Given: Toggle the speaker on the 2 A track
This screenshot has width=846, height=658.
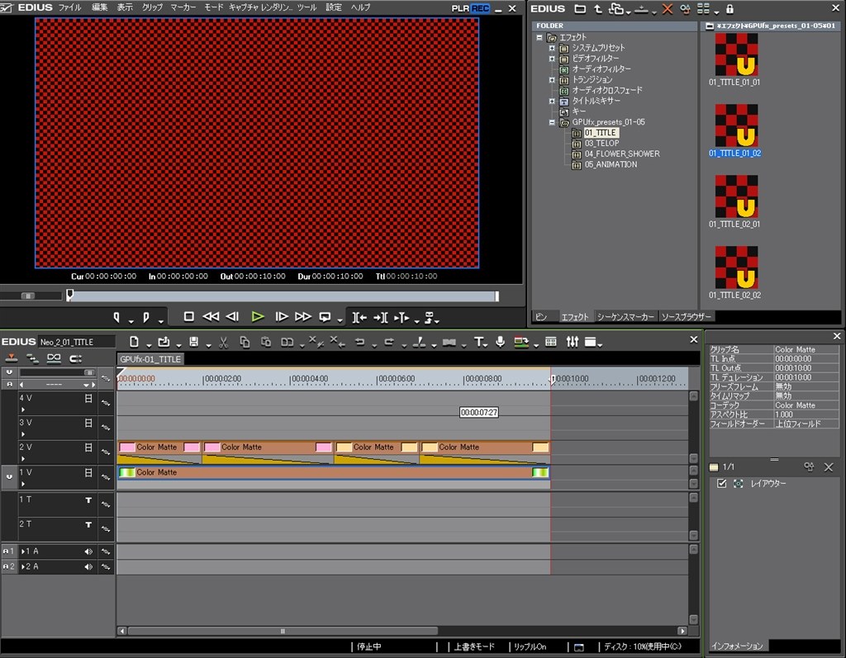Looking at the screenshot, I should (x=88, y=566).
